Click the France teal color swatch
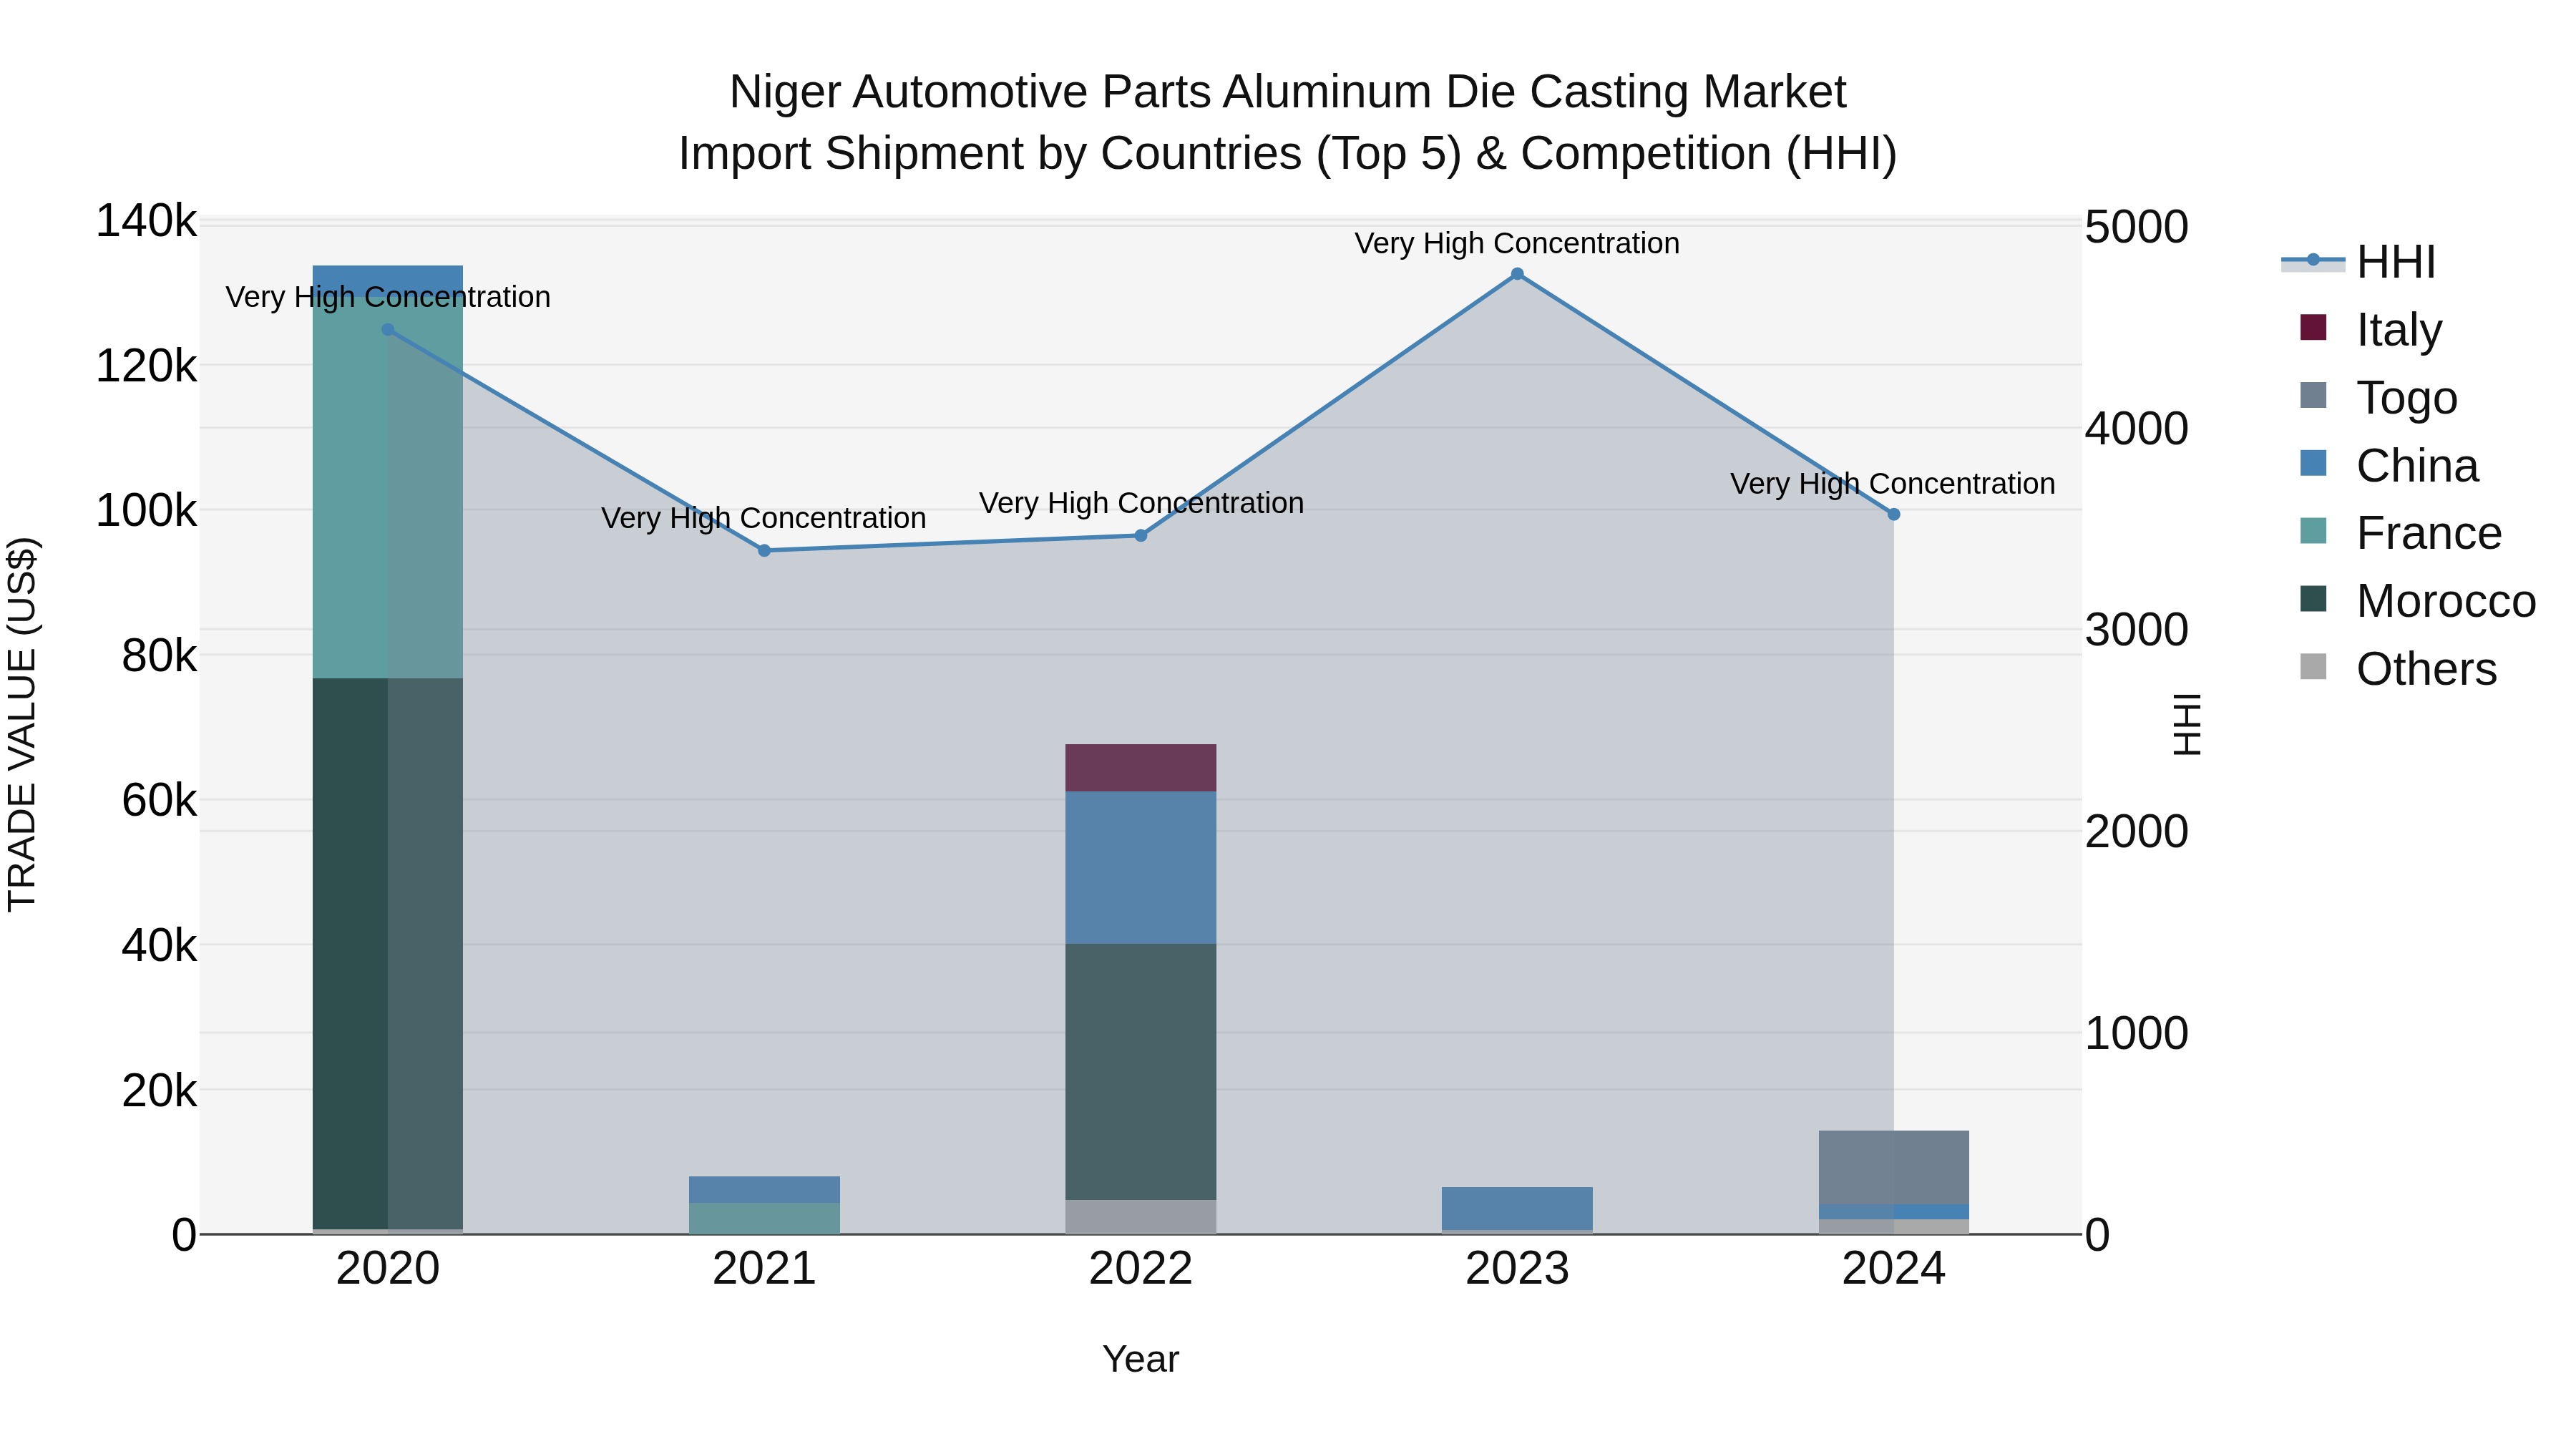The width and height of the screenshot is (2576, 1449). pos(2313,531)
